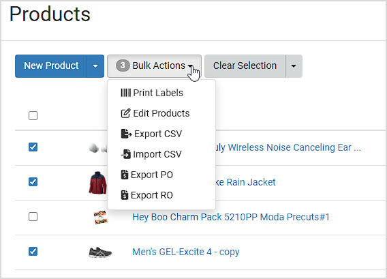This screenshot has width=387, height=279.
Task: Click the gray running shoe thumbnail
Action: [100, 252]
